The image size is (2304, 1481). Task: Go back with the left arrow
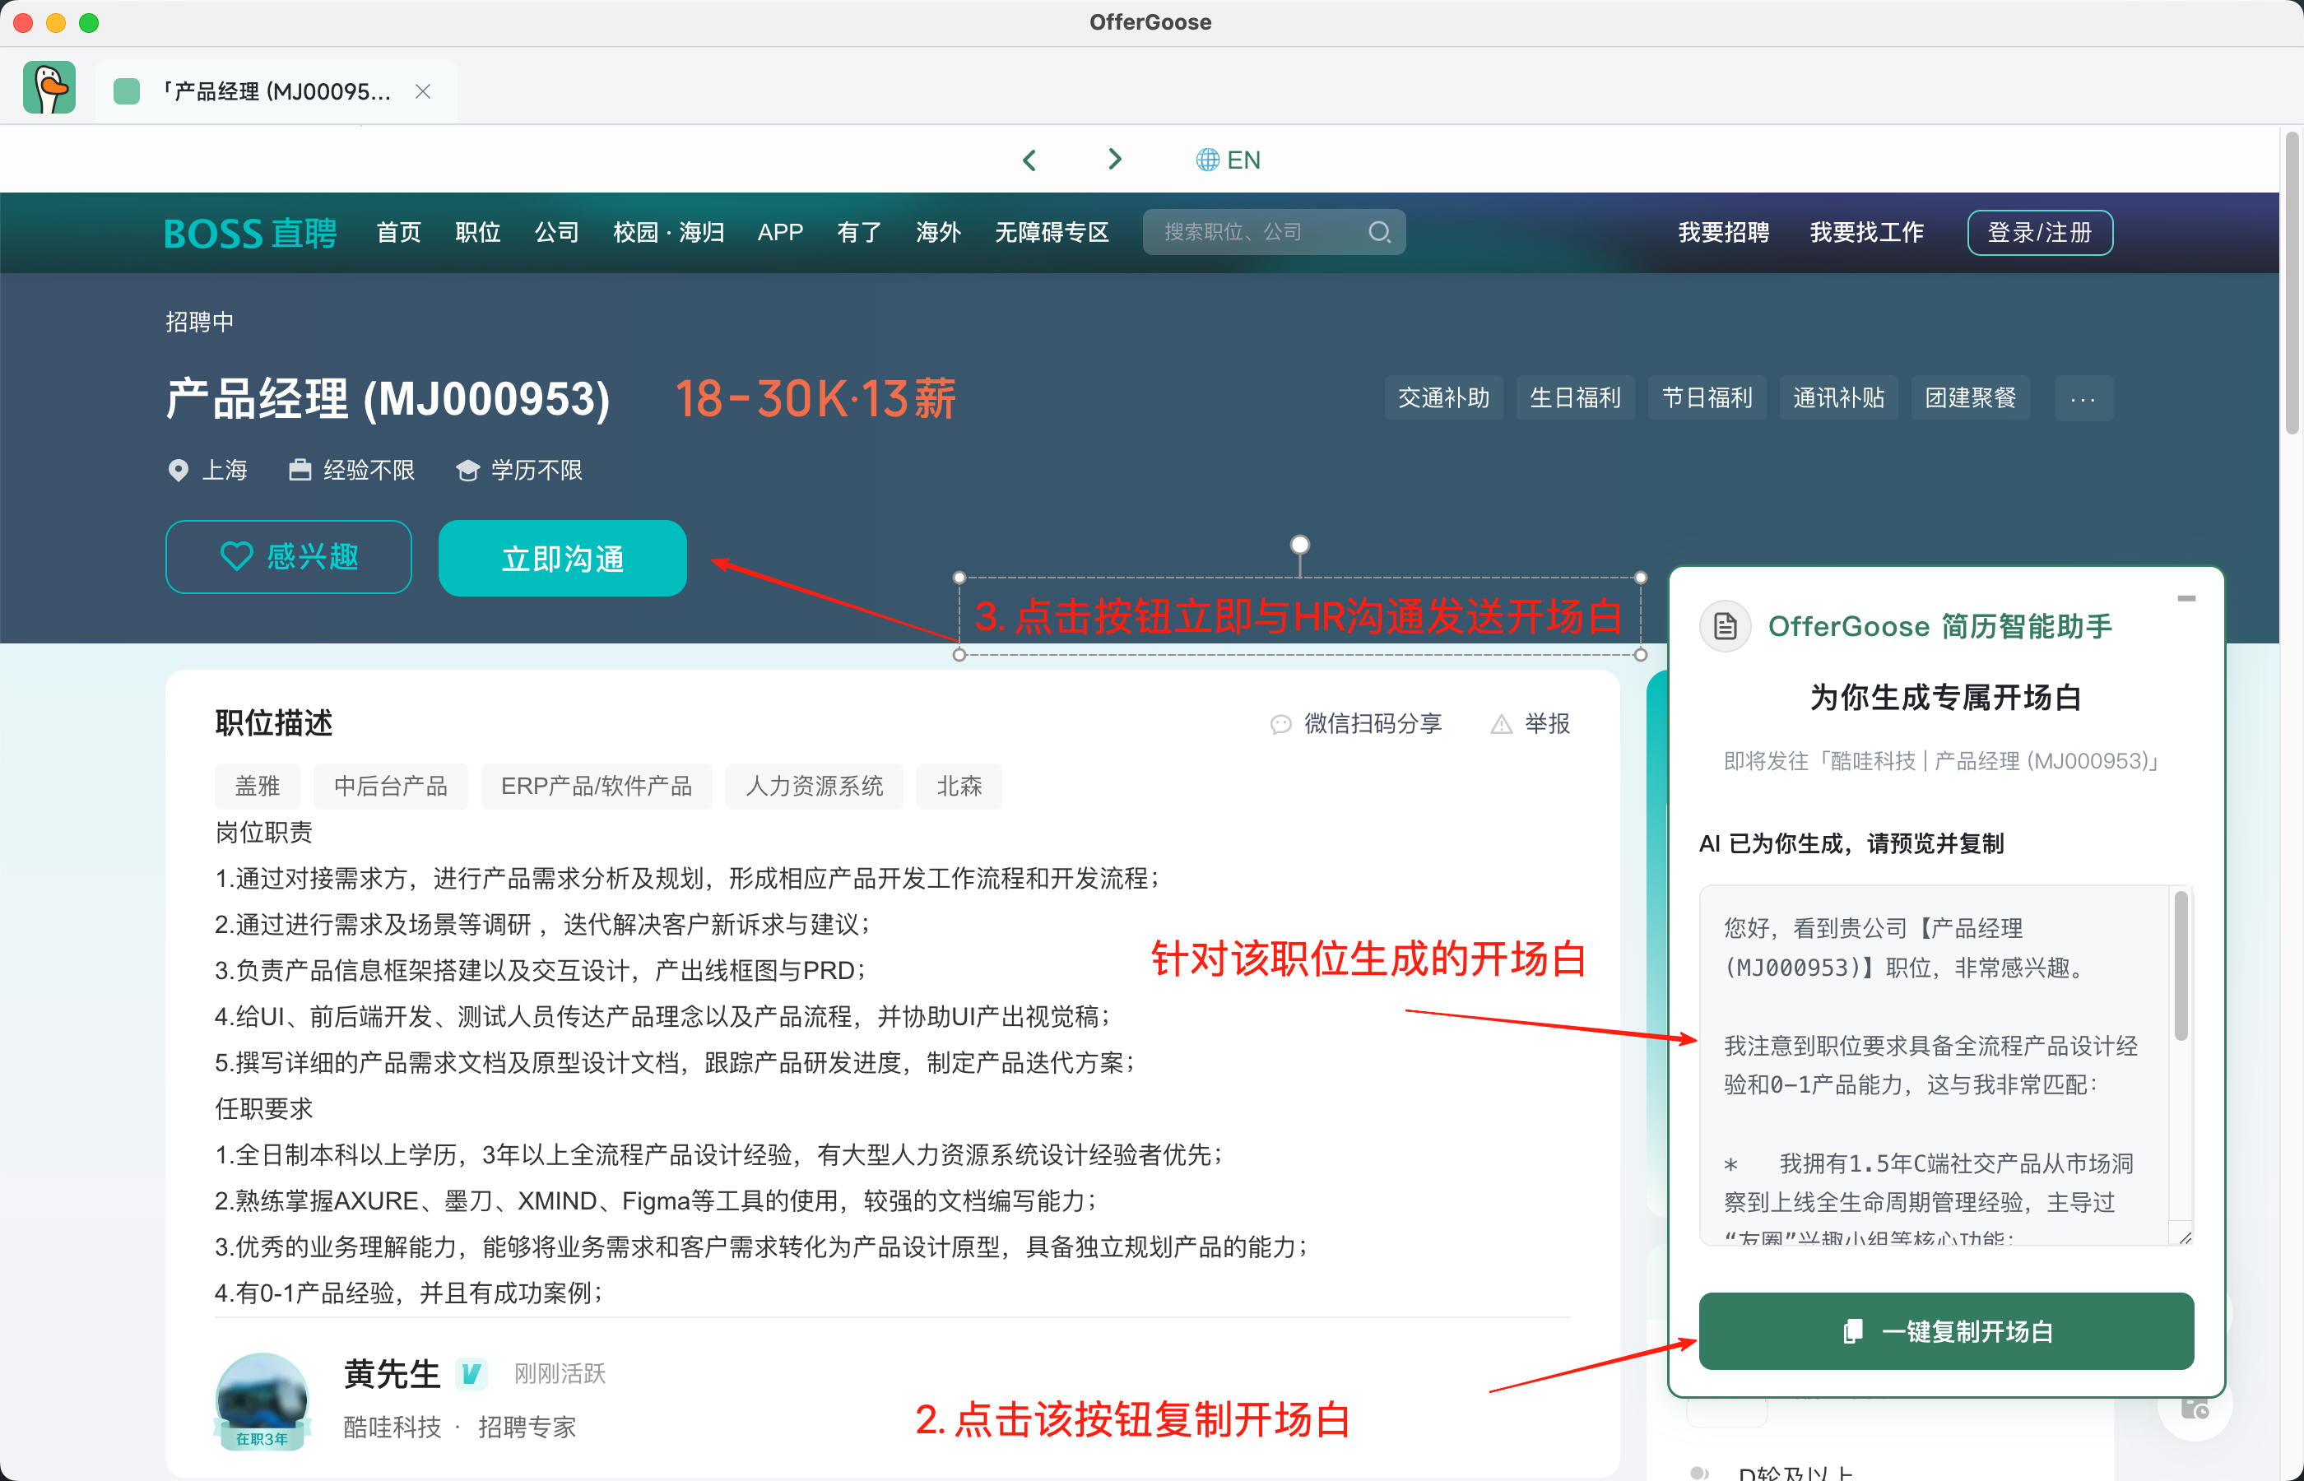click(x=1030, y=160)
